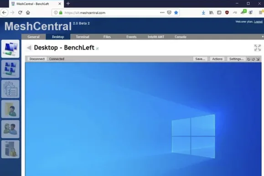Open the Firefox hamburger menu
Image resolution: width=264 pixels, height=176 pixels.
(x=260, y=13)
